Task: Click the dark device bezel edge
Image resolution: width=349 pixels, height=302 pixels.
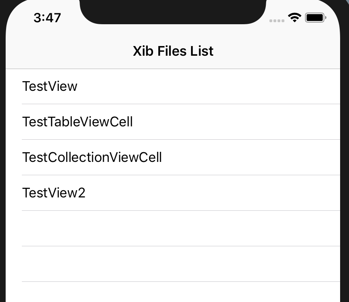Action: 345,156
